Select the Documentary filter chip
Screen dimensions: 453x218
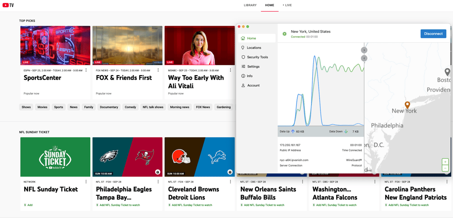109,107
